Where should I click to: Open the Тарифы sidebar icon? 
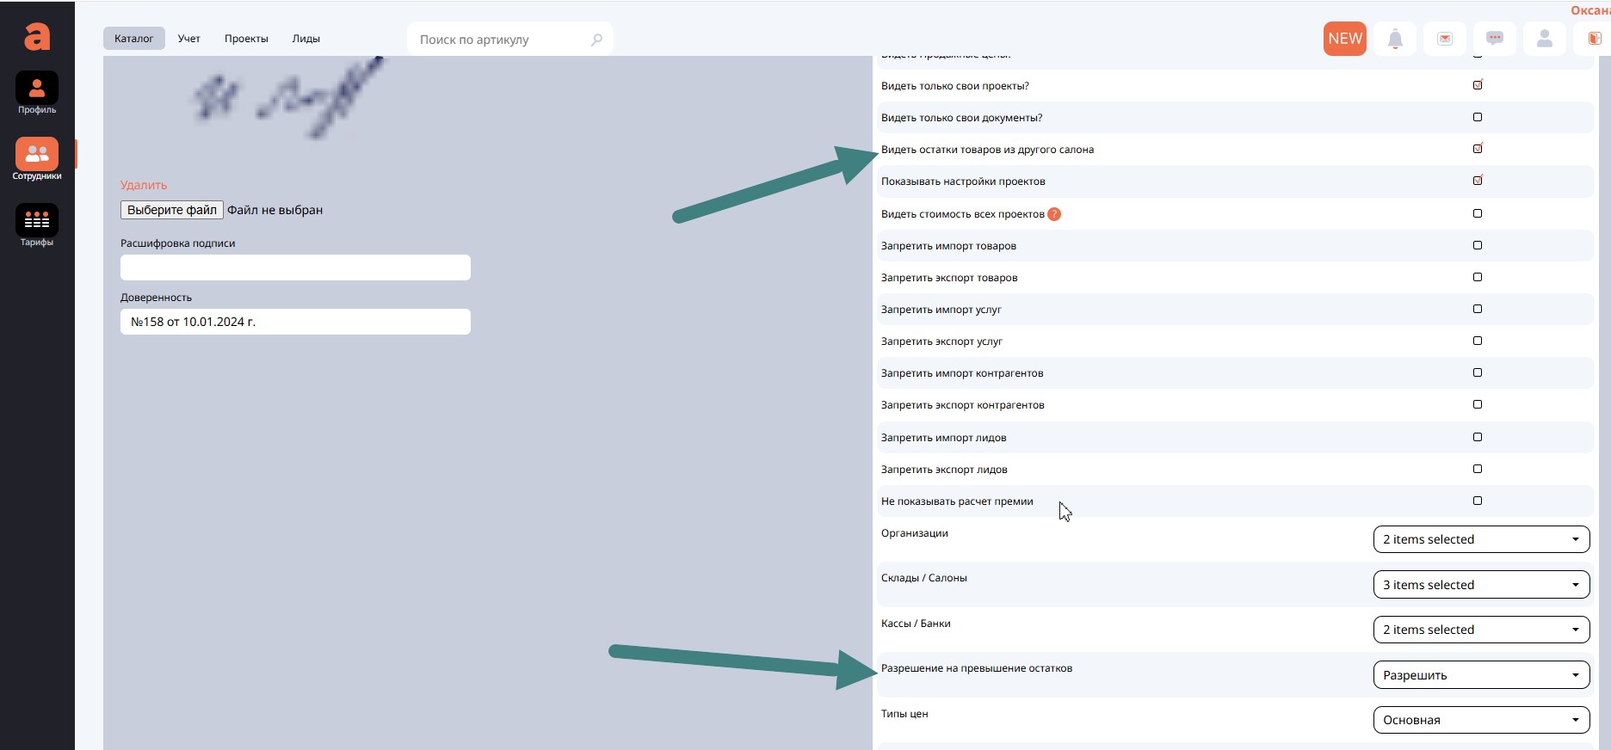coord(37,222)
